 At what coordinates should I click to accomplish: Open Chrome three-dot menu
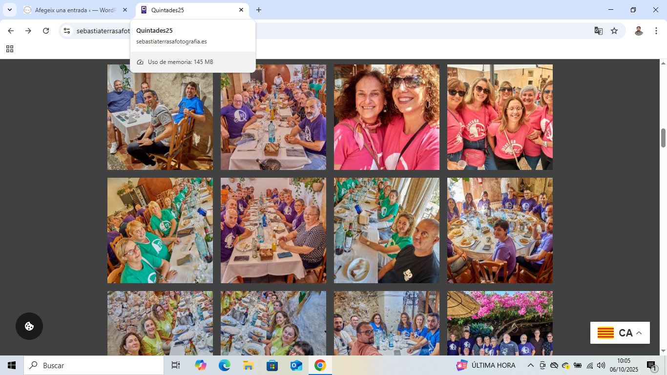[656, 31]
